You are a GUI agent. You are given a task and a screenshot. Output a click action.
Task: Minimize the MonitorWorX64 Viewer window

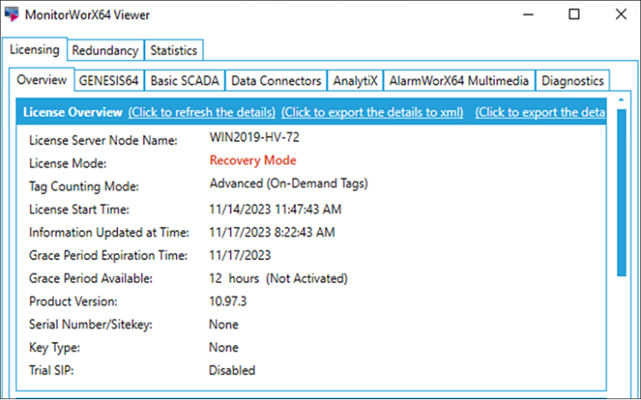coord(528,15)
